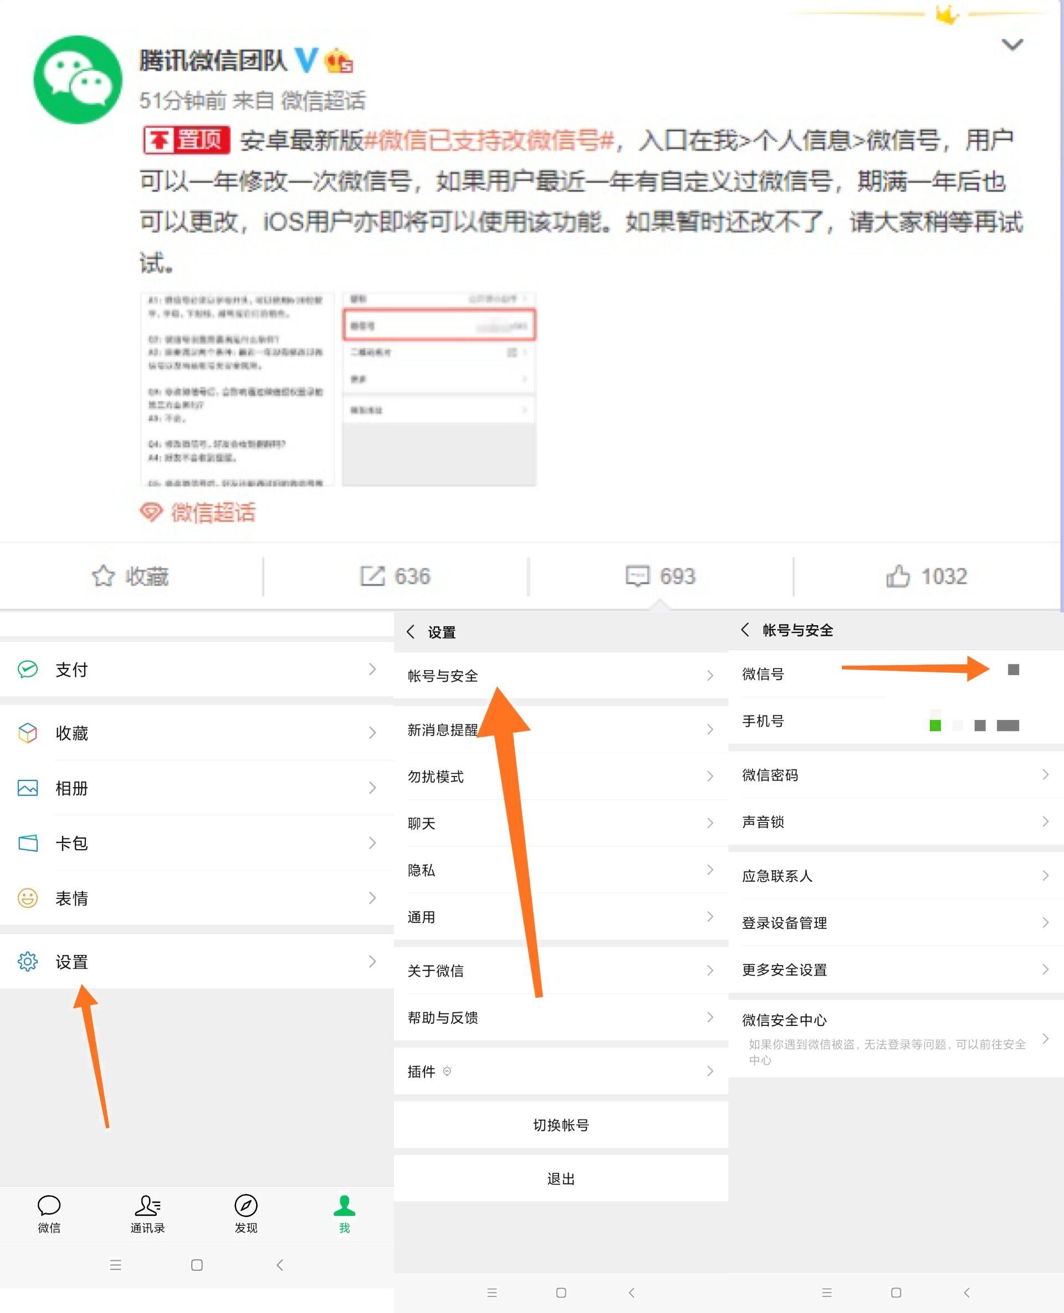Screen dimensions: 1064x1313
Task: Open the 腾讯微信团队 profile avatar
Action: [x=78, y=80]
